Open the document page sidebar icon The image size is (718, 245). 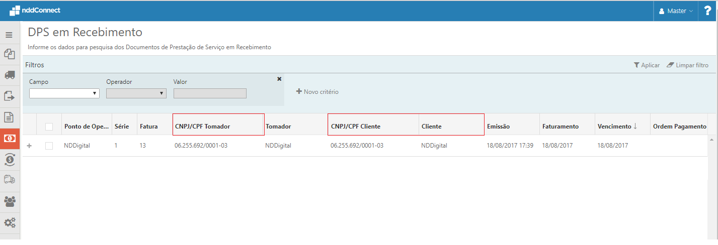coord(9,117)
